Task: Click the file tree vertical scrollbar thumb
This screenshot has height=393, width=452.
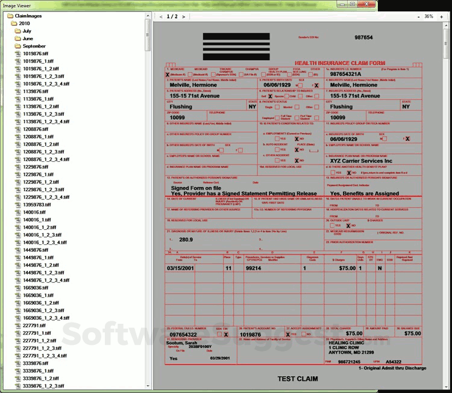Action: point(148,34)
